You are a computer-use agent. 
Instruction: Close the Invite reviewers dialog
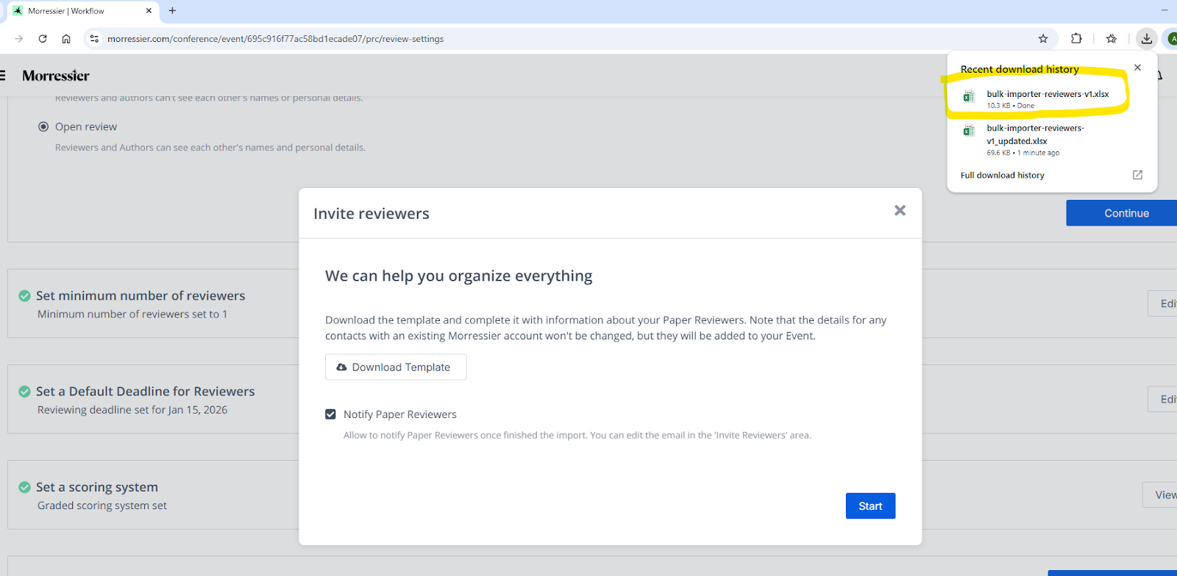[x=899, y=211]
